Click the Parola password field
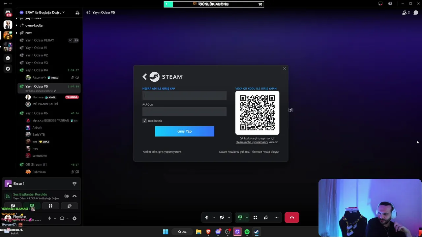 [184, 112]
